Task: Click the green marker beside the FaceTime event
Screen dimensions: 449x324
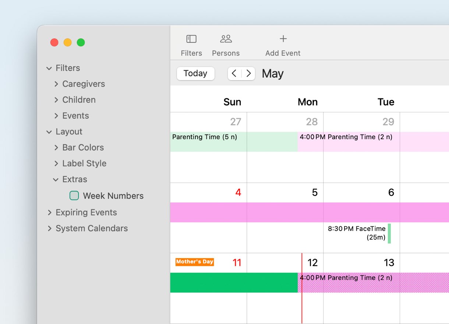Action: [389, 233]
